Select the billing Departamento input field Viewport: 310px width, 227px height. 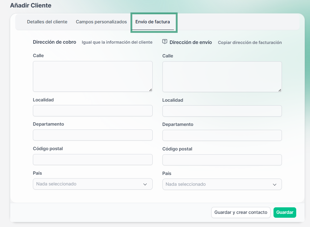pyautogui.click(x=93, y=135)
